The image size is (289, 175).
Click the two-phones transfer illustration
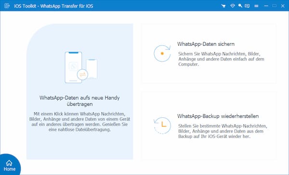(x=81, y=67)
